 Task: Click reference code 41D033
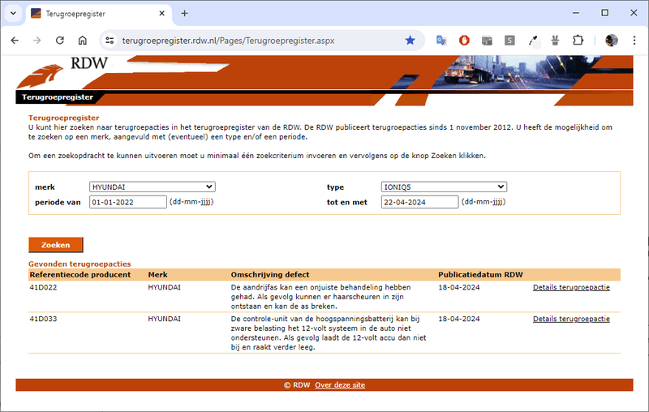43,319
